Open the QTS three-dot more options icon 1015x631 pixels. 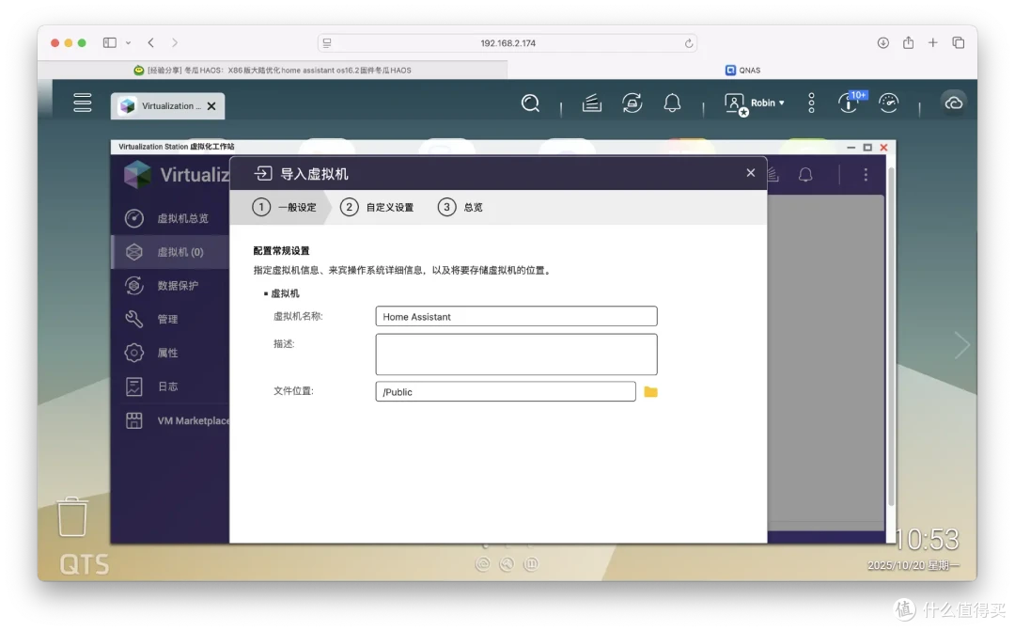click(811, 103)
